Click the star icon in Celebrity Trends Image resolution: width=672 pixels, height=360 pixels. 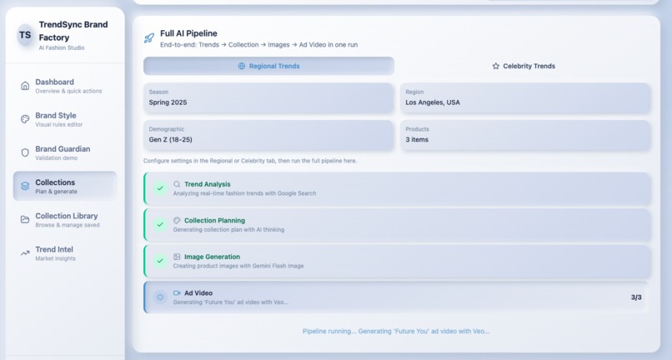click(x=496, y=66)
